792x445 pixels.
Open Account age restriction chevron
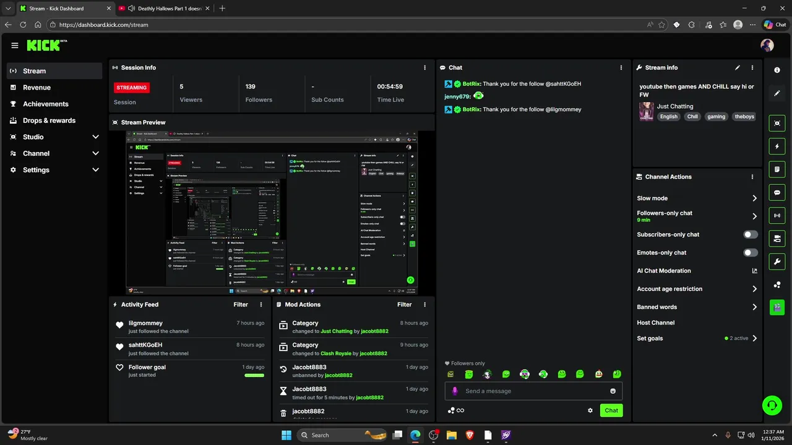[x=755, y=289]
